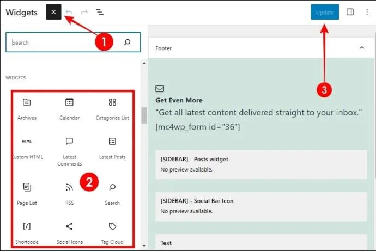Click the widget list scrollbar thumb
The width and height of the screenshot is (376, 251).
pos(144,115)
